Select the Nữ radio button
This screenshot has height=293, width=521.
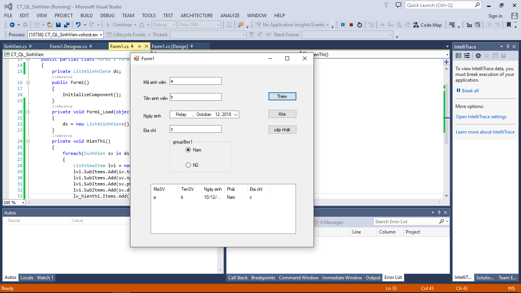tap(188, 165)
